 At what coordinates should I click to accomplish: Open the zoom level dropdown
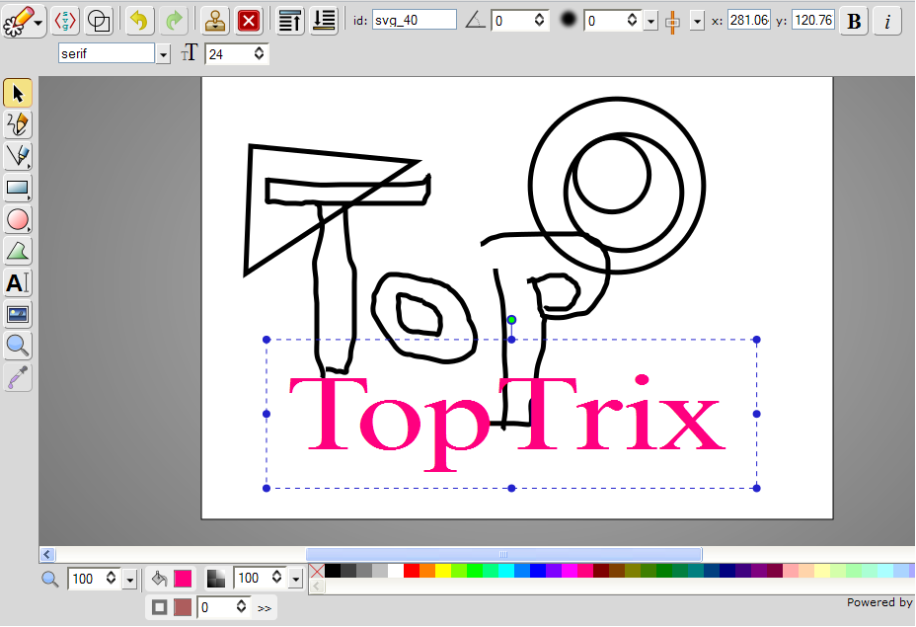[x=131, y=579]
